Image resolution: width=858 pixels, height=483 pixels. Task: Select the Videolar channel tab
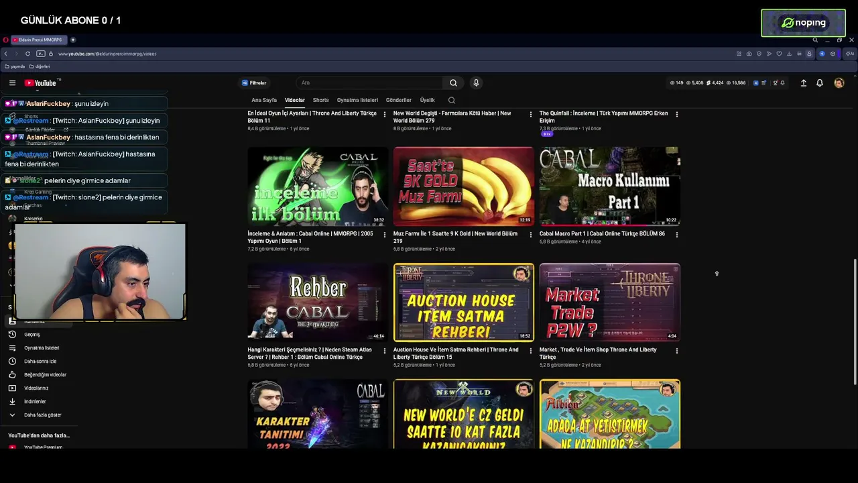tap(294, 100)
